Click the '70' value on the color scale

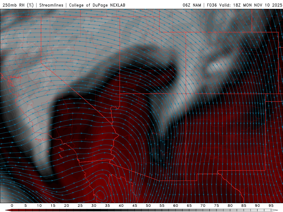(x=203, y=206)
